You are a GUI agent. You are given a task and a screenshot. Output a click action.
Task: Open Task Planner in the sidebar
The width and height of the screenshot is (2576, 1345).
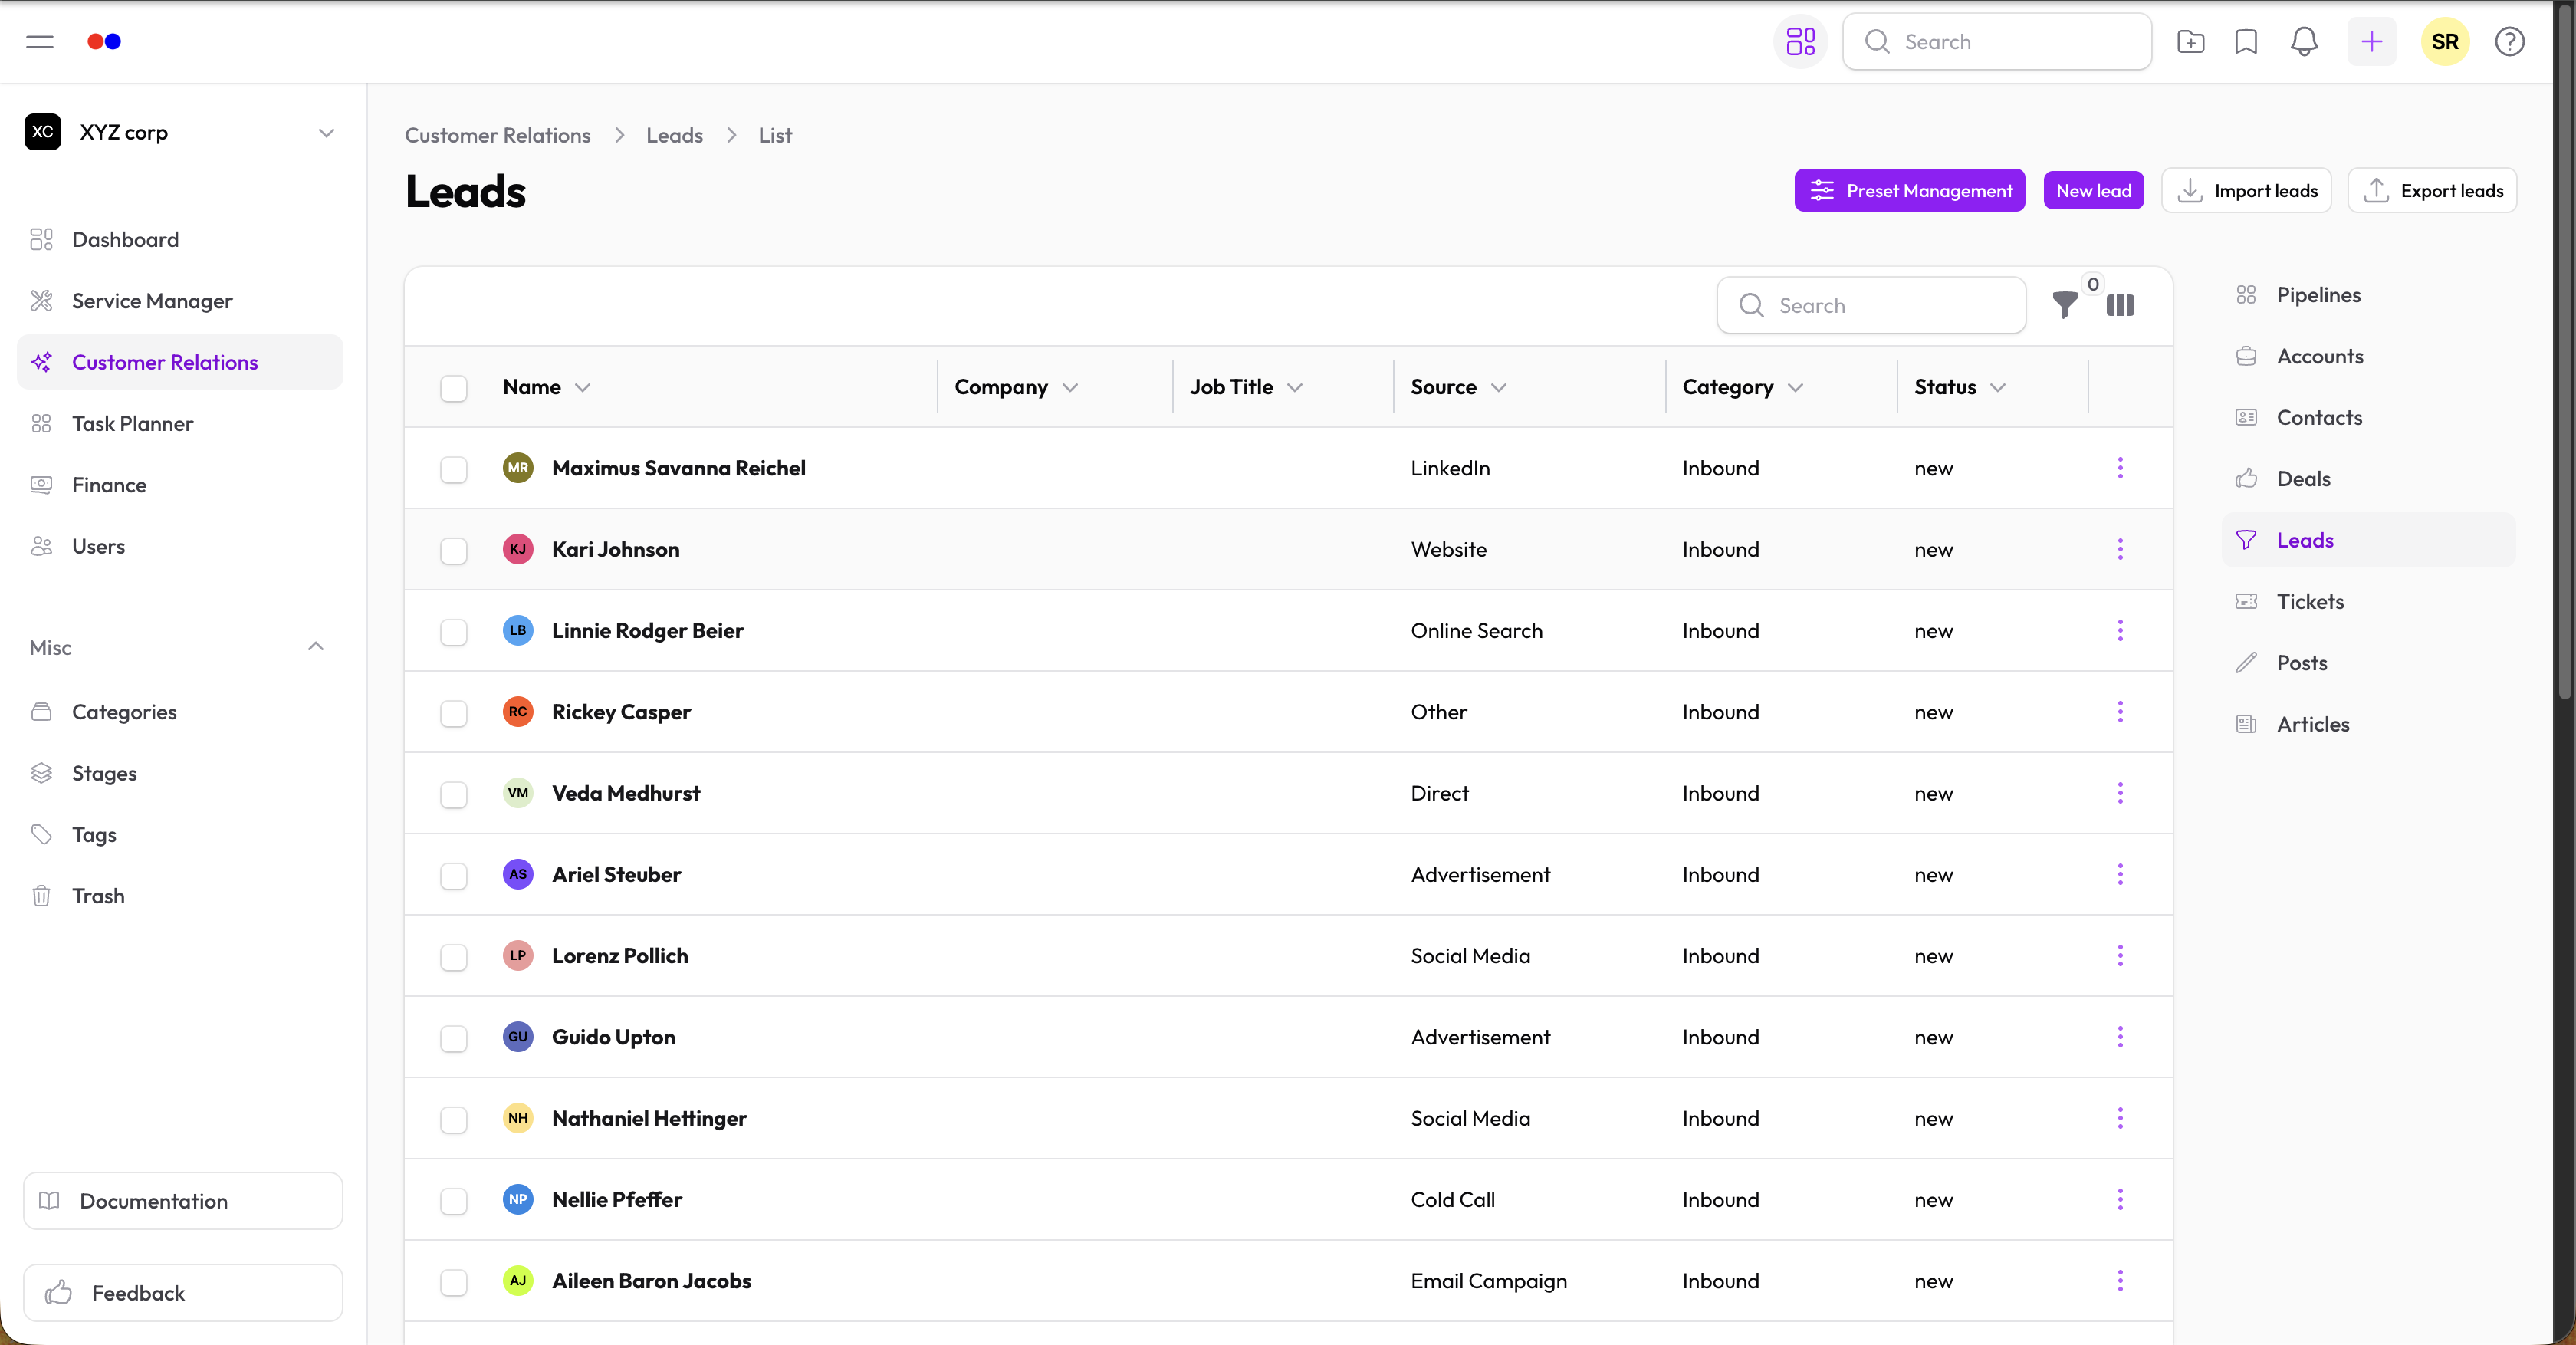(180, 424)
